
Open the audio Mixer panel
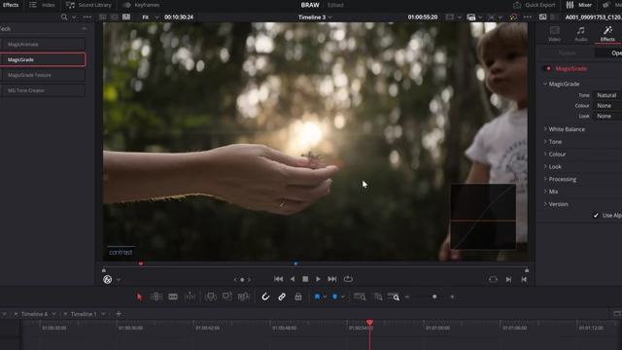(x=579, y=5)
